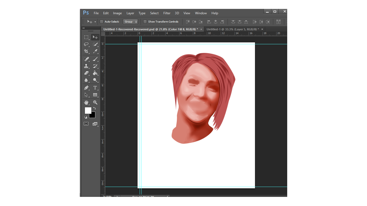The image size is (367, 206).
Task: Open the Window menu
Action: click(x=201, y=13)
